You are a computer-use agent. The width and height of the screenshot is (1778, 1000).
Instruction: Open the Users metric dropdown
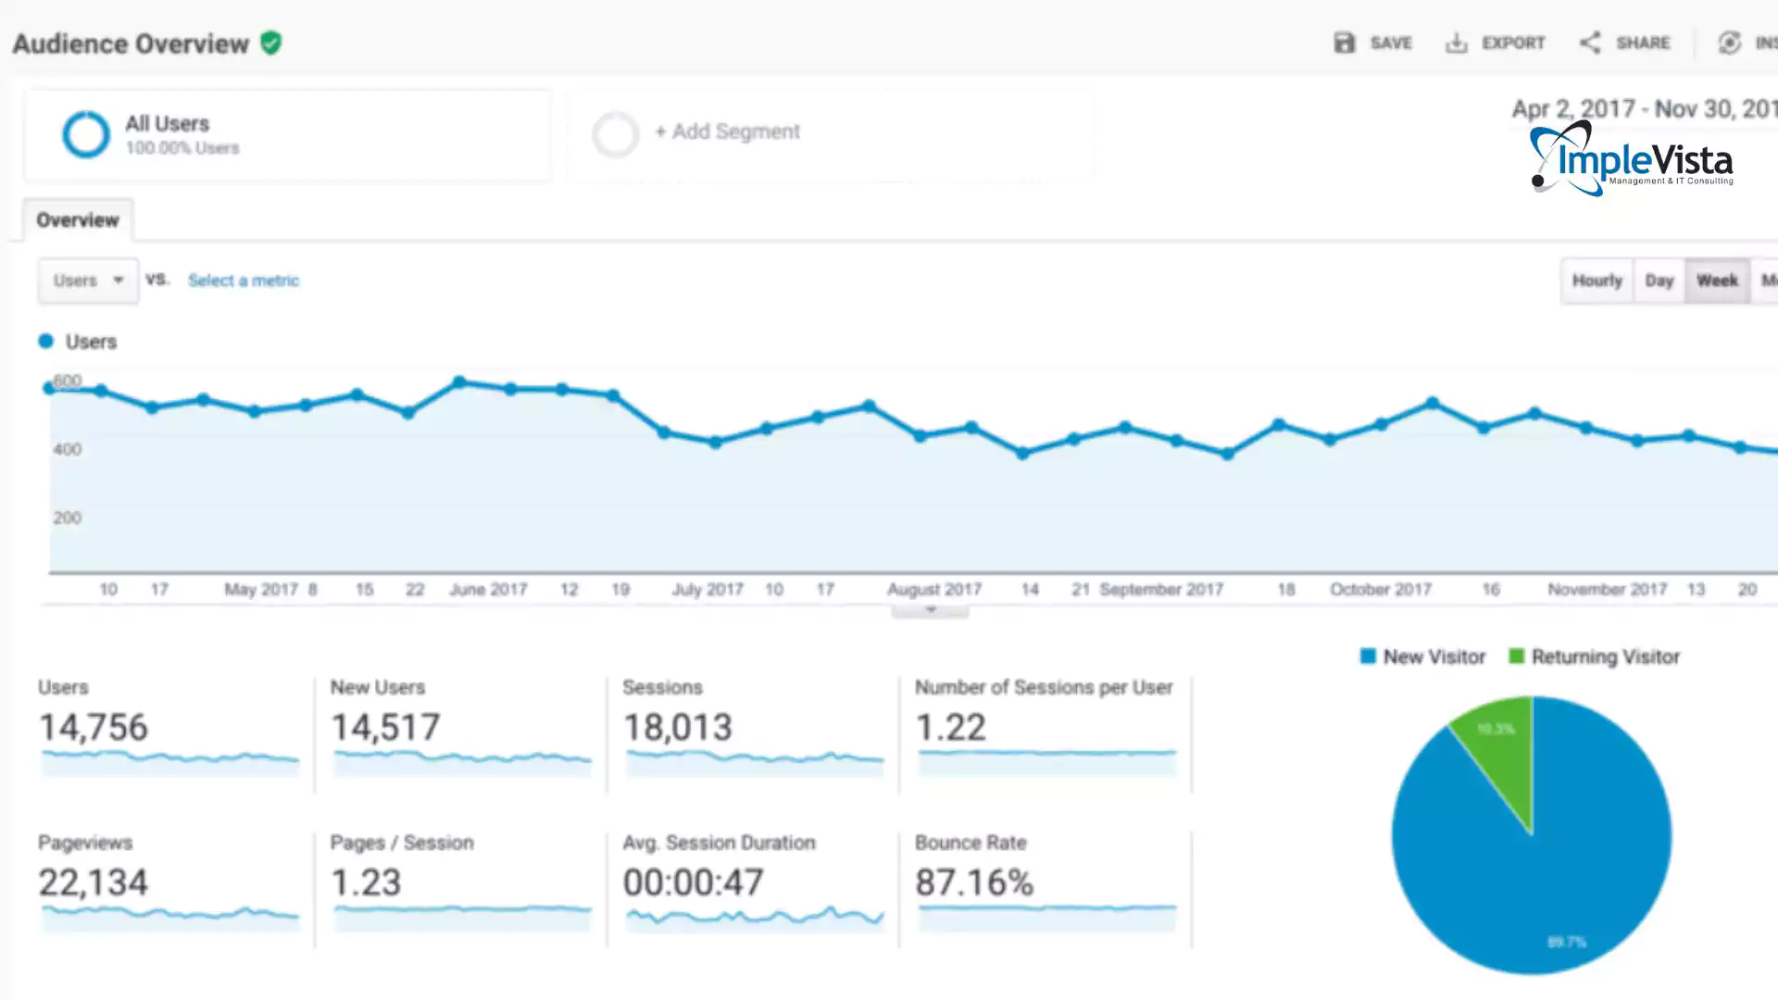pos(88,281)
